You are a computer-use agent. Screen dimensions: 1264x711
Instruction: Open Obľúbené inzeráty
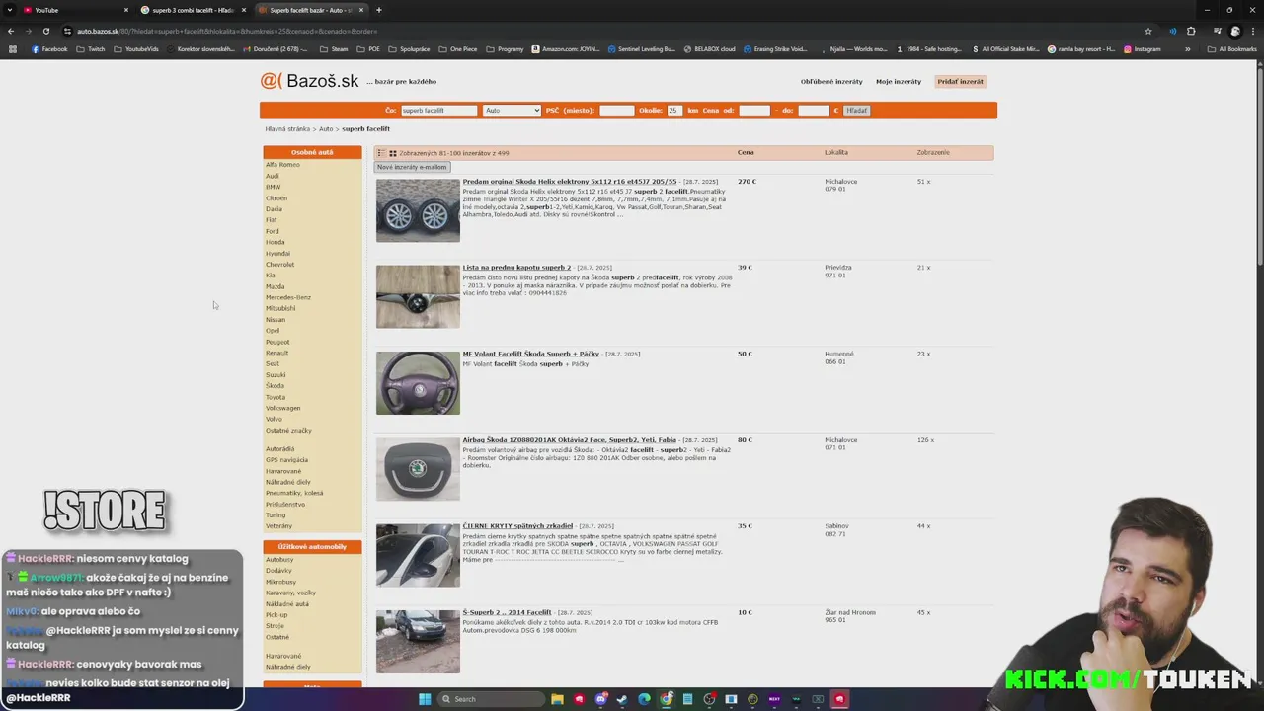pos(831,81)
